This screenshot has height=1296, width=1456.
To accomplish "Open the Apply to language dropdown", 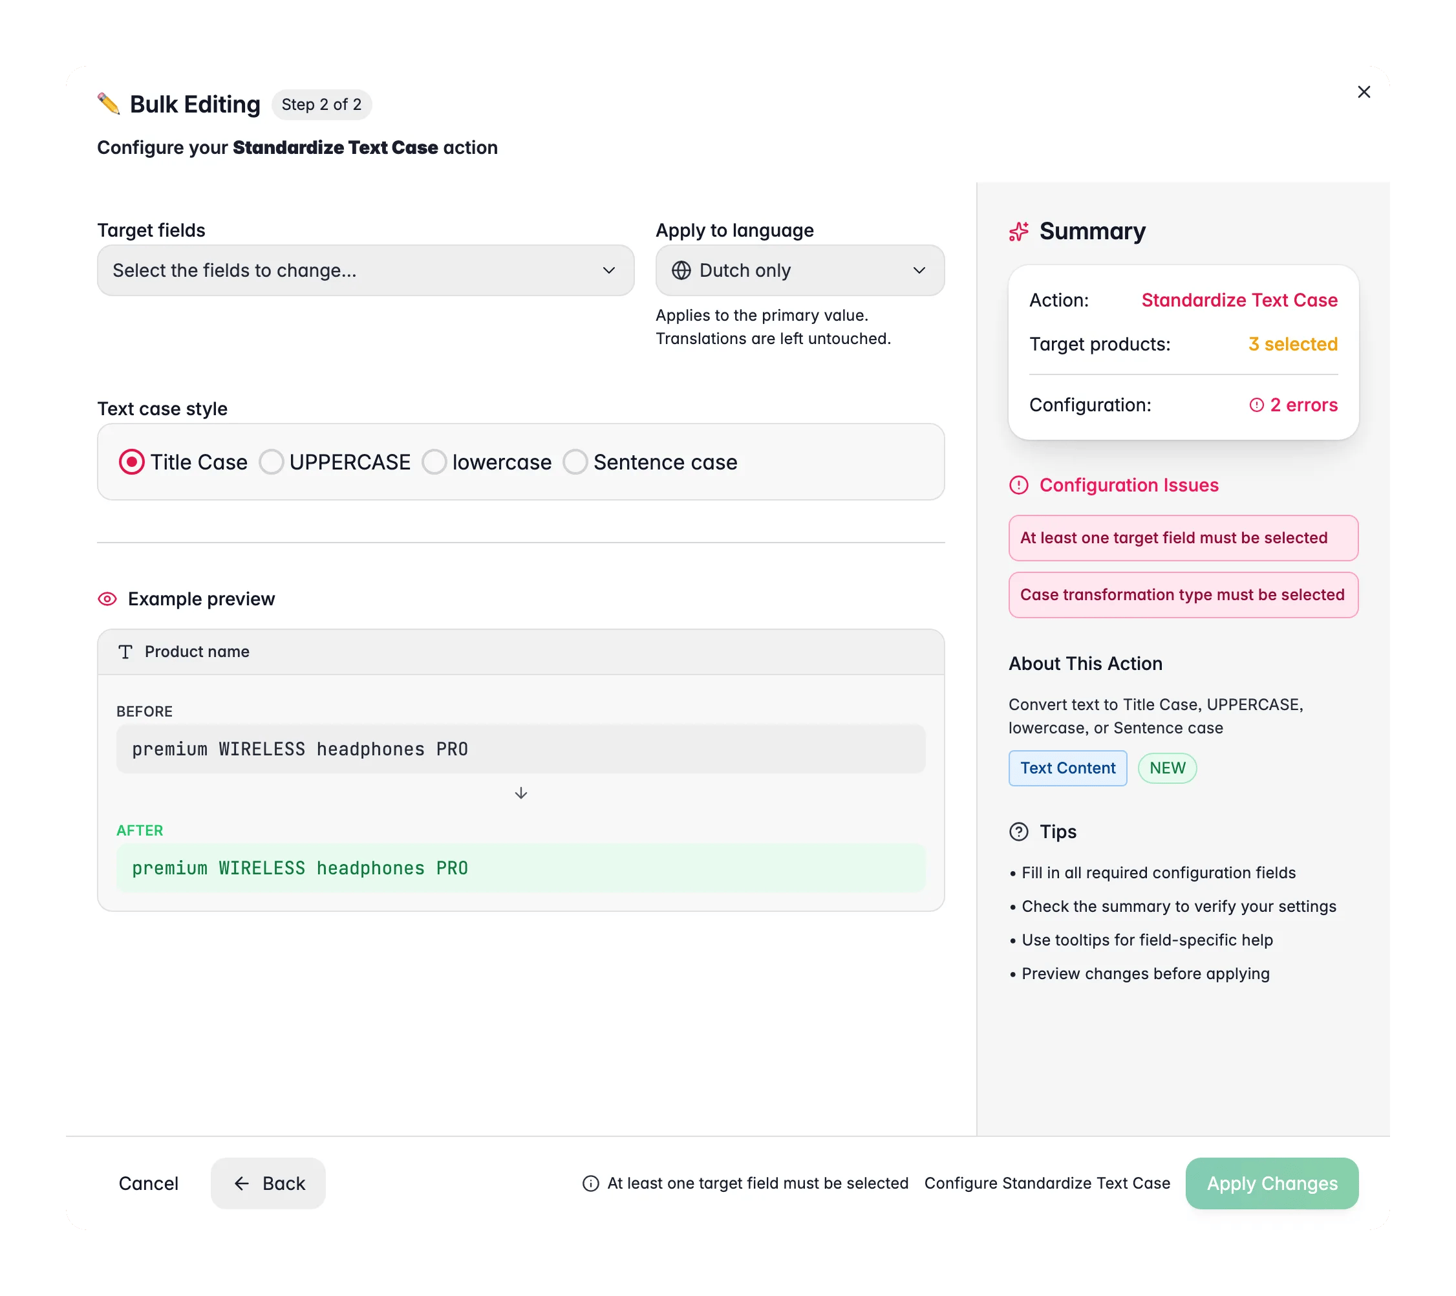I will 800,271.
